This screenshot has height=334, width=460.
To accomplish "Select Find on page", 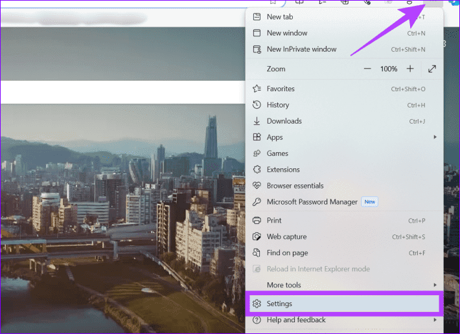I will click(344, 252).
